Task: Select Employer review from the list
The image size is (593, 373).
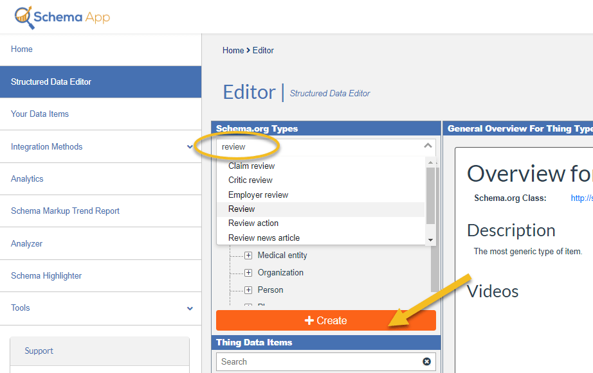Action: (321, 195)
